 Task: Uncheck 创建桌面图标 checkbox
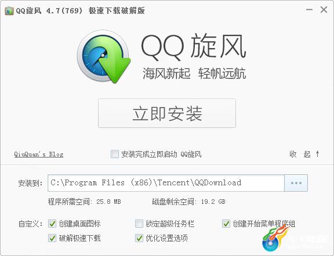coord(52,224)
